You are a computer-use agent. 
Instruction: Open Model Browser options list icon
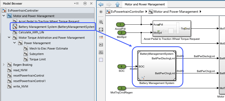click(76, 4)
